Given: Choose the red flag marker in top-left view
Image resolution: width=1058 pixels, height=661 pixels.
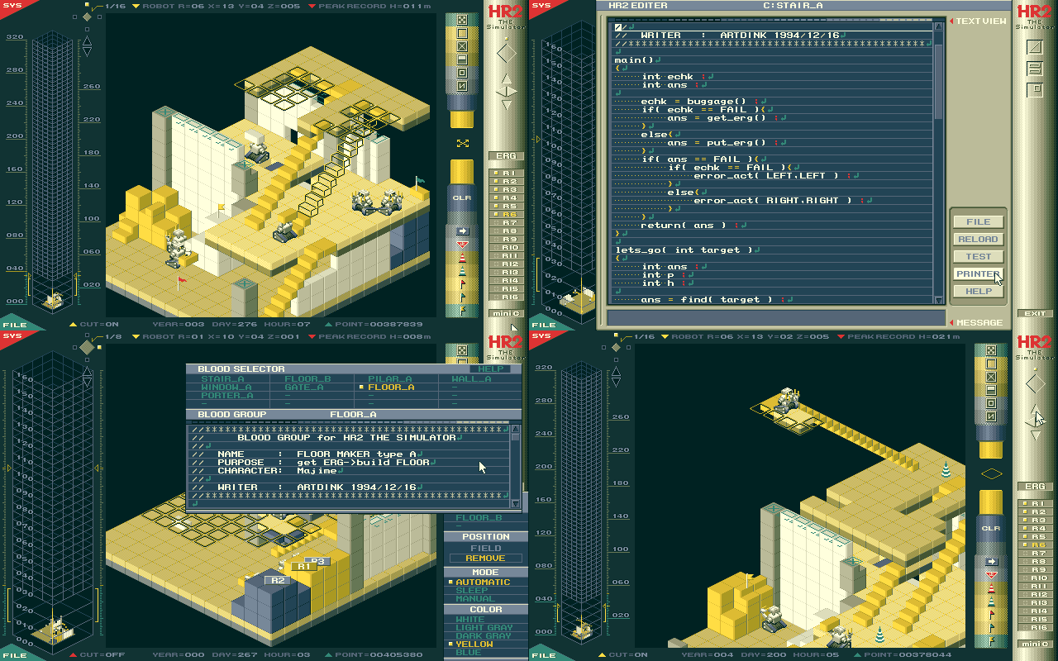Looking at the screenshot, I should 462,284.
